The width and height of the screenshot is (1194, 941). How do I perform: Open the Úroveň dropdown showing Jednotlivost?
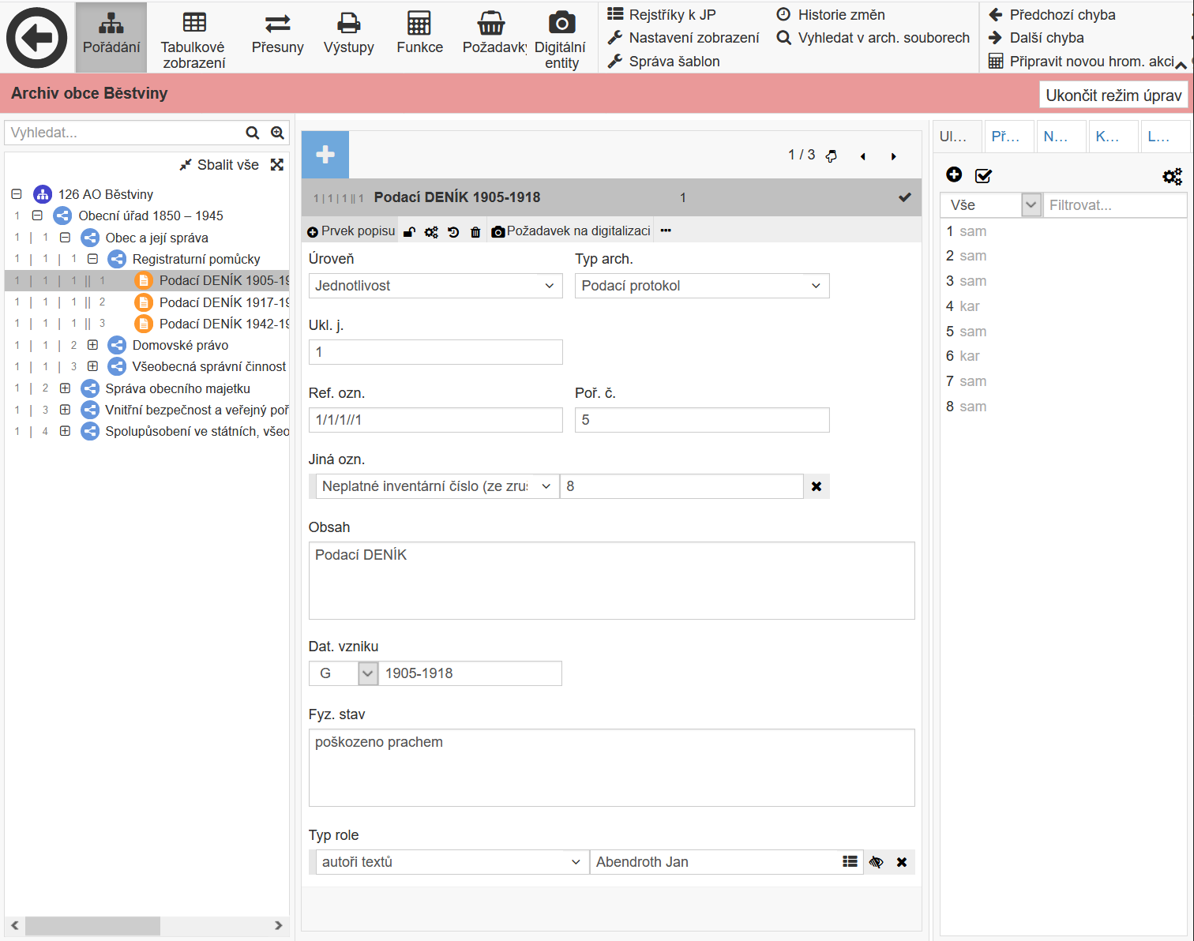point(435,286)
